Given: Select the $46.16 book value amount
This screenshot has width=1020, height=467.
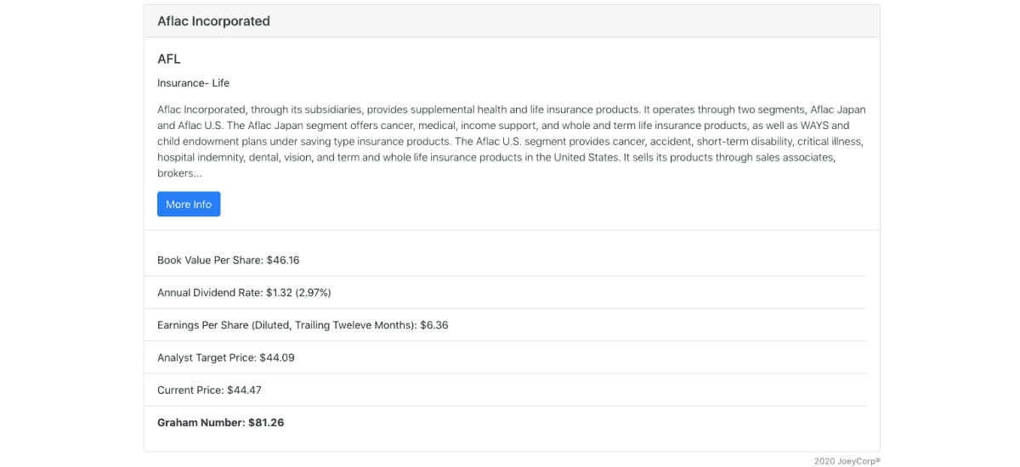Looking at the screenshot, I should pyautogui.click(x=283, y=260).
